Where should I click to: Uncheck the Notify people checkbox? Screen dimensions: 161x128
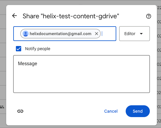click(19, 49)
